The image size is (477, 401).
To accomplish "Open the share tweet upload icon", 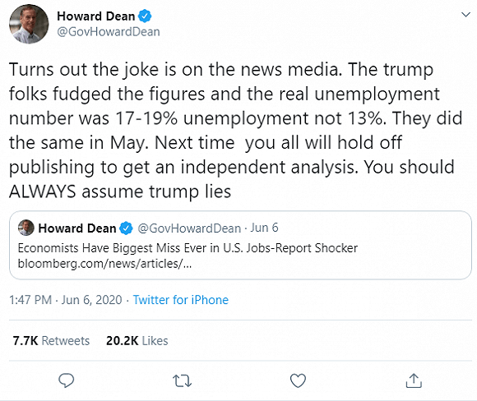I will 414,380.
